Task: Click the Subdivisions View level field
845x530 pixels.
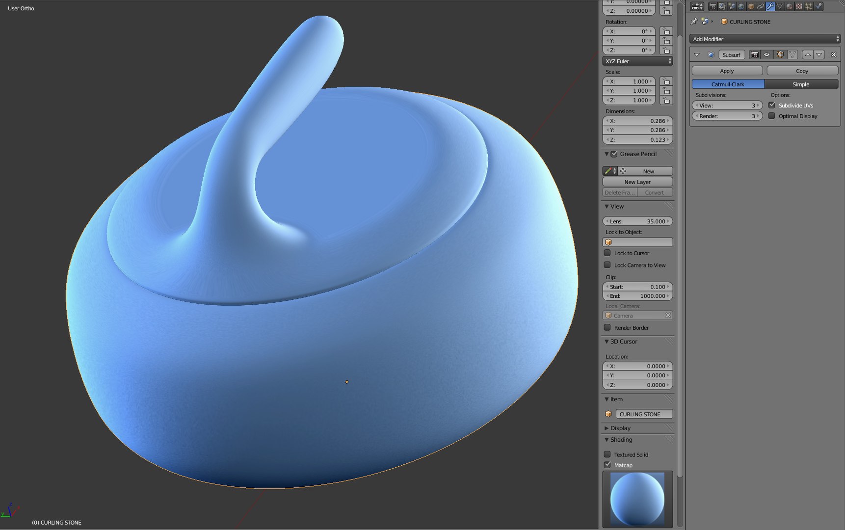Action: click(x=727, y=105)
